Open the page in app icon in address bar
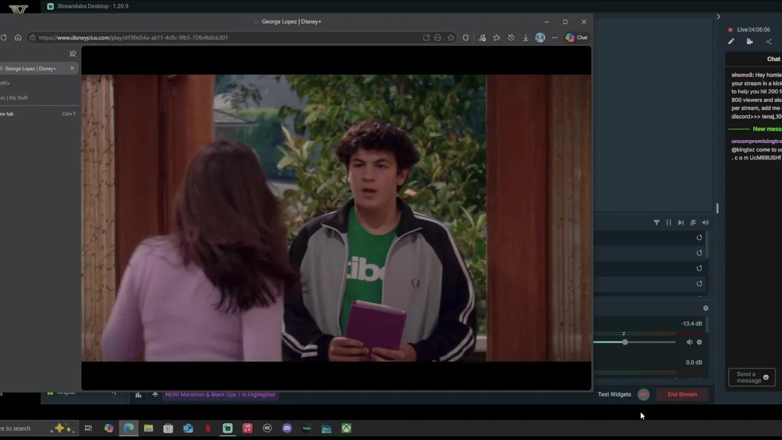The height and width of the screenshot is (440, 782). (426, 37)
